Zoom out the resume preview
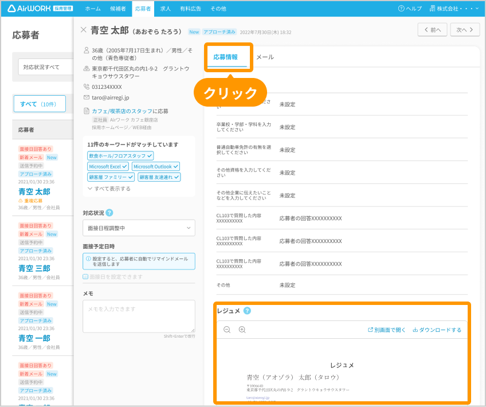486x407 pixels. [x=227, y=330]
